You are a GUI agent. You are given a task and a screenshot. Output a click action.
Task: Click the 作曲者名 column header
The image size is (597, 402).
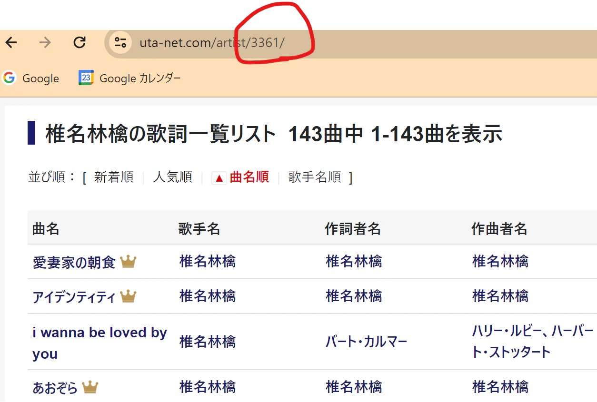pos(499,229)
